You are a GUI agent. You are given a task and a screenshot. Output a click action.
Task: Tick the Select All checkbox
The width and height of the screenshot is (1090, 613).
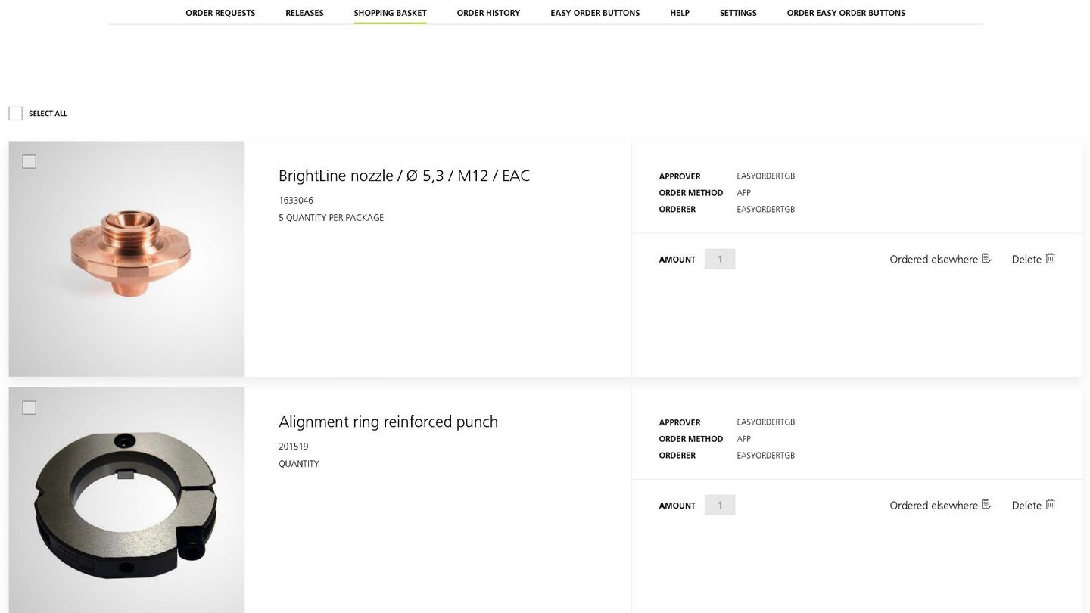pyautogui.click(x=15, y=114)
